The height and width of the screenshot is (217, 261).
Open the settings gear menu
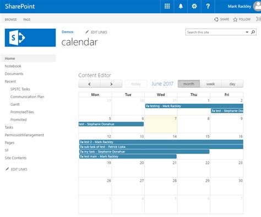[x=194, y=6]
